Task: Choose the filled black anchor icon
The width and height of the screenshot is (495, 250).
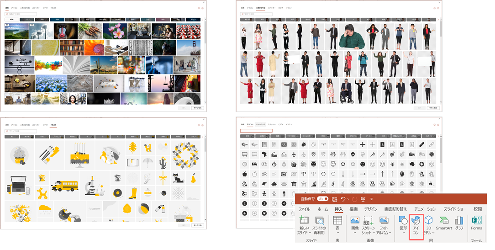Action: pyautogui.click(x=274, y=164)
